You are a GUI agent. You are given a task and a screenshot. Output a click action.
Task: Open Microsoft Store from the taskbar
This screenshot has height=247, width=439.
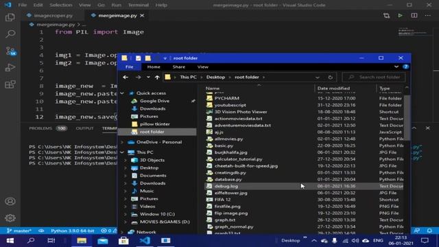click(123, 241)
